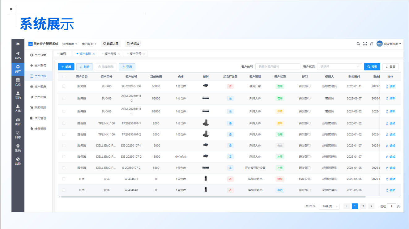Check the row for DE-20250107-1
The width and height of the screenshot is (409, 229).
[64, 146]
